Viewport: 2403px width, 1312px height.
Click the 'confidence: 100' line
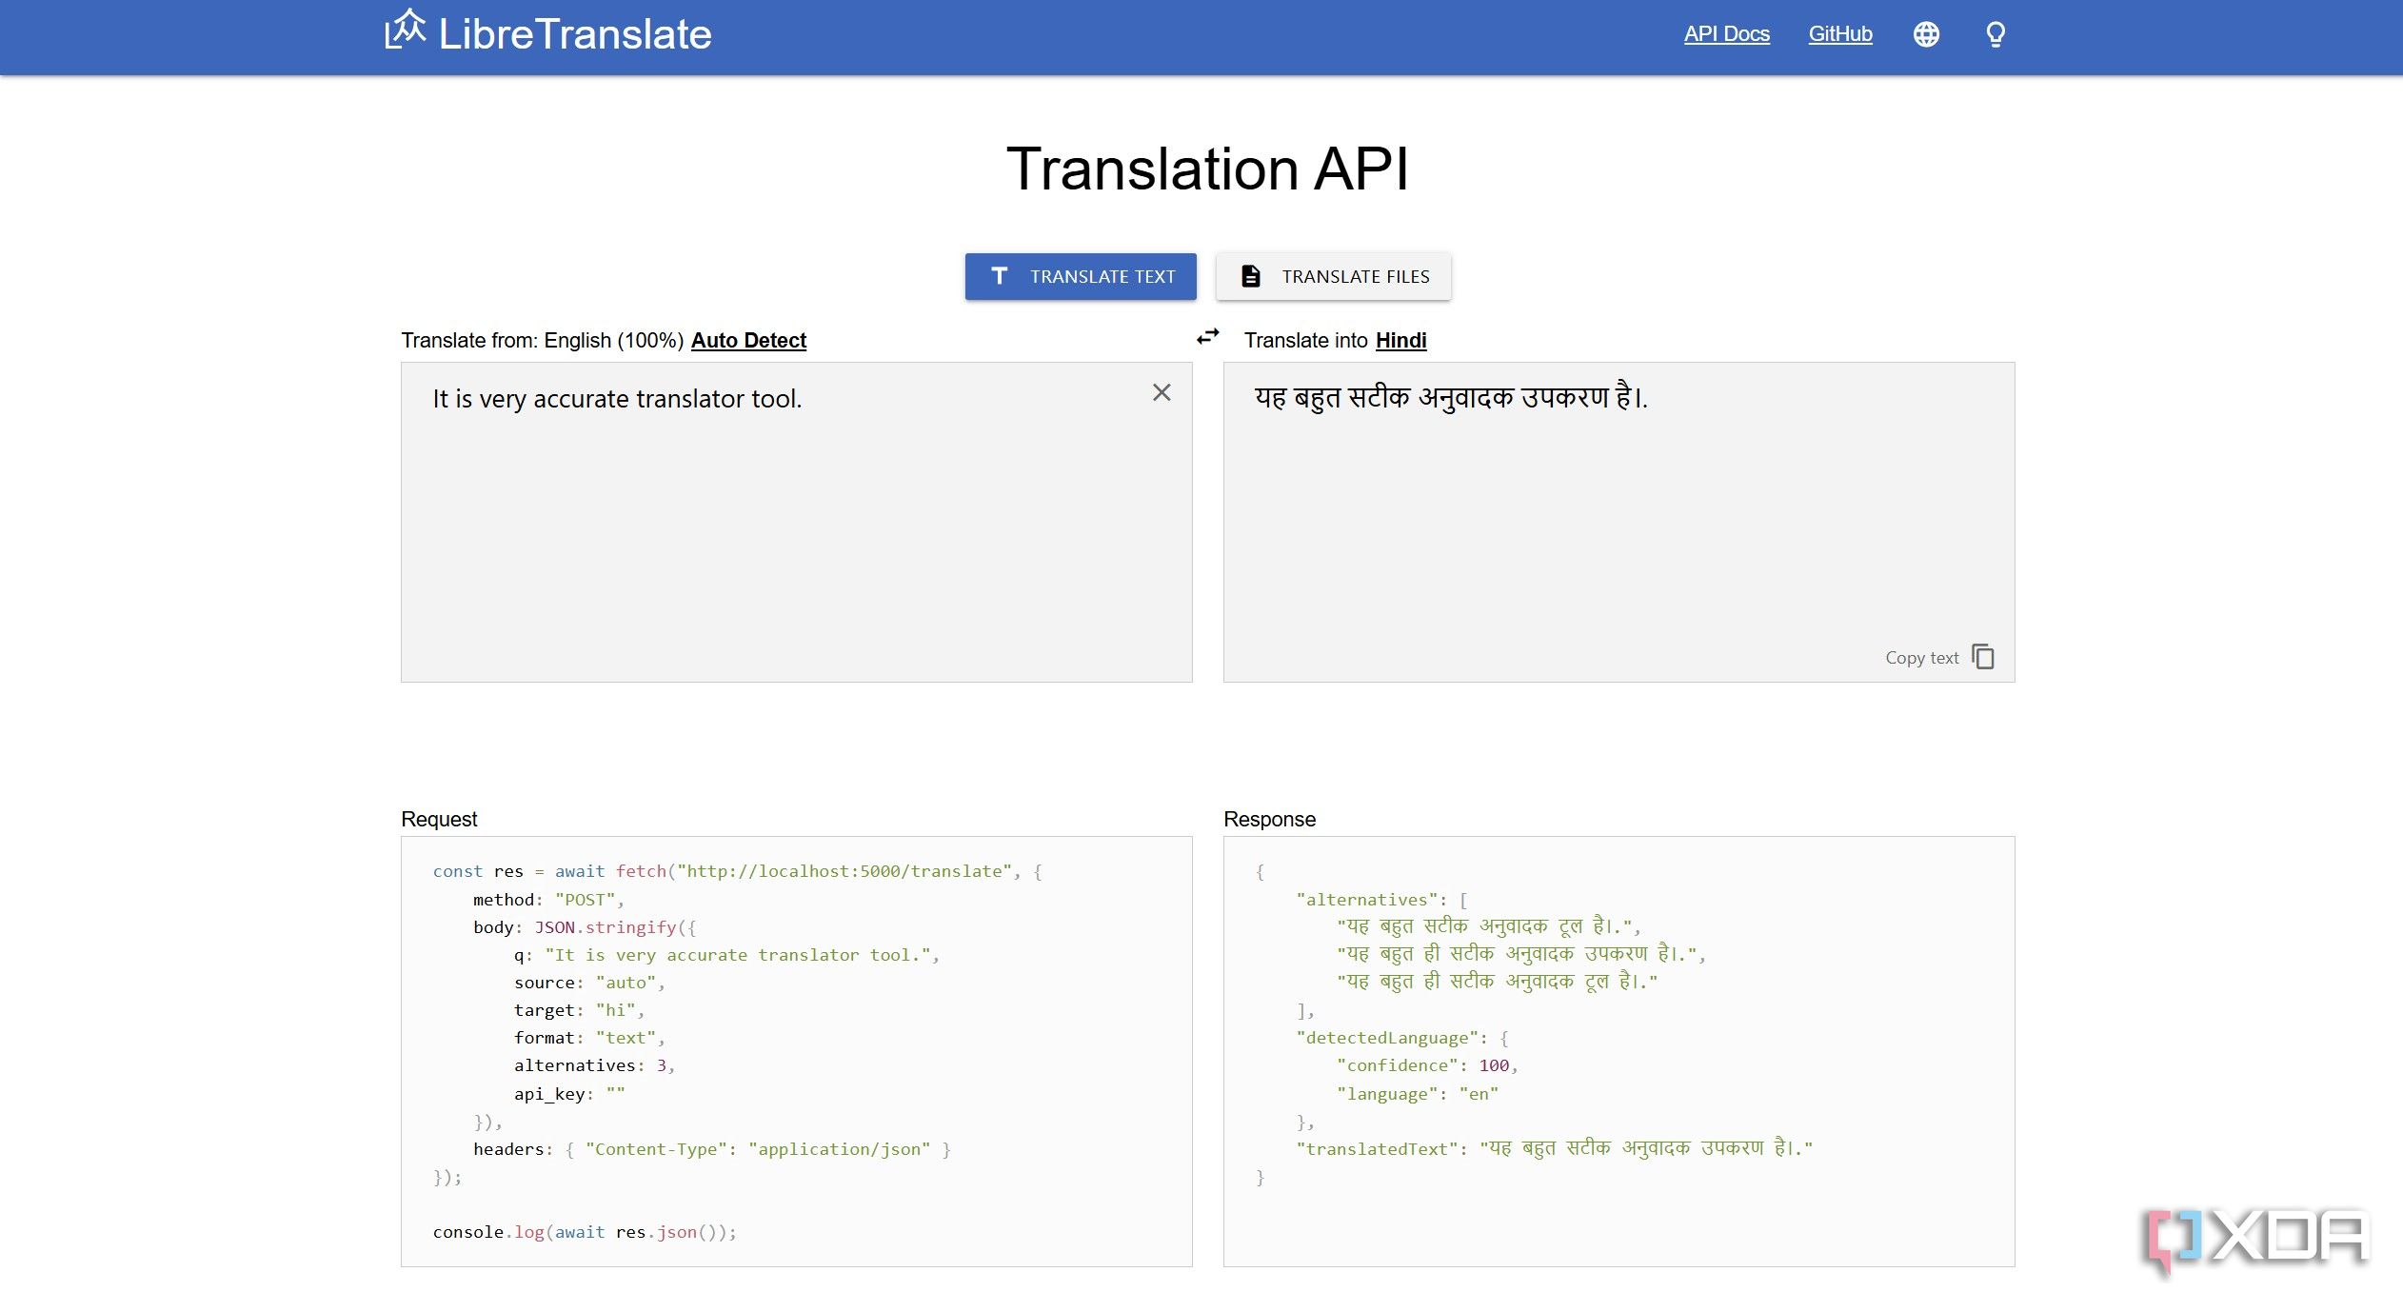coord(1427,1065)
